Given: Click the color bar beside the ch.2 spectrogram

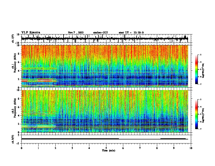Looking at the screenshot, I should pos(197,114).
